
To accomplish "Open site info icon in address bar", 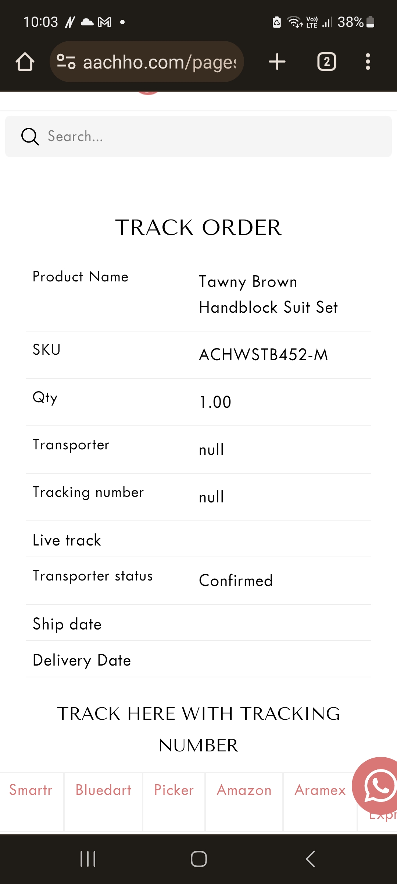I will (x=66, y=62).
